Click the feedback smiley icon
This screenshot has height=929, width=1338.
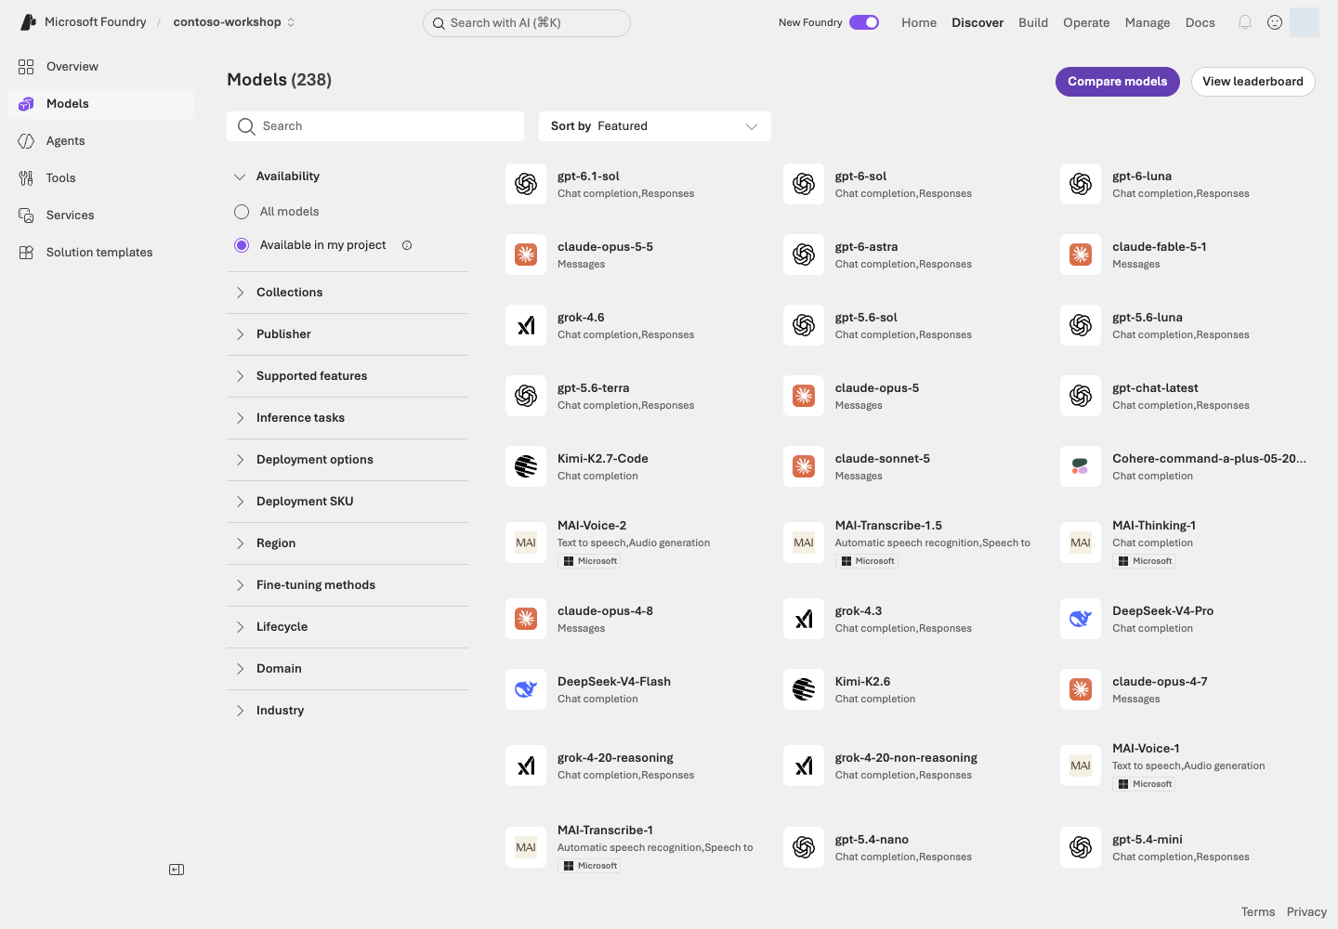point(1275,22)
